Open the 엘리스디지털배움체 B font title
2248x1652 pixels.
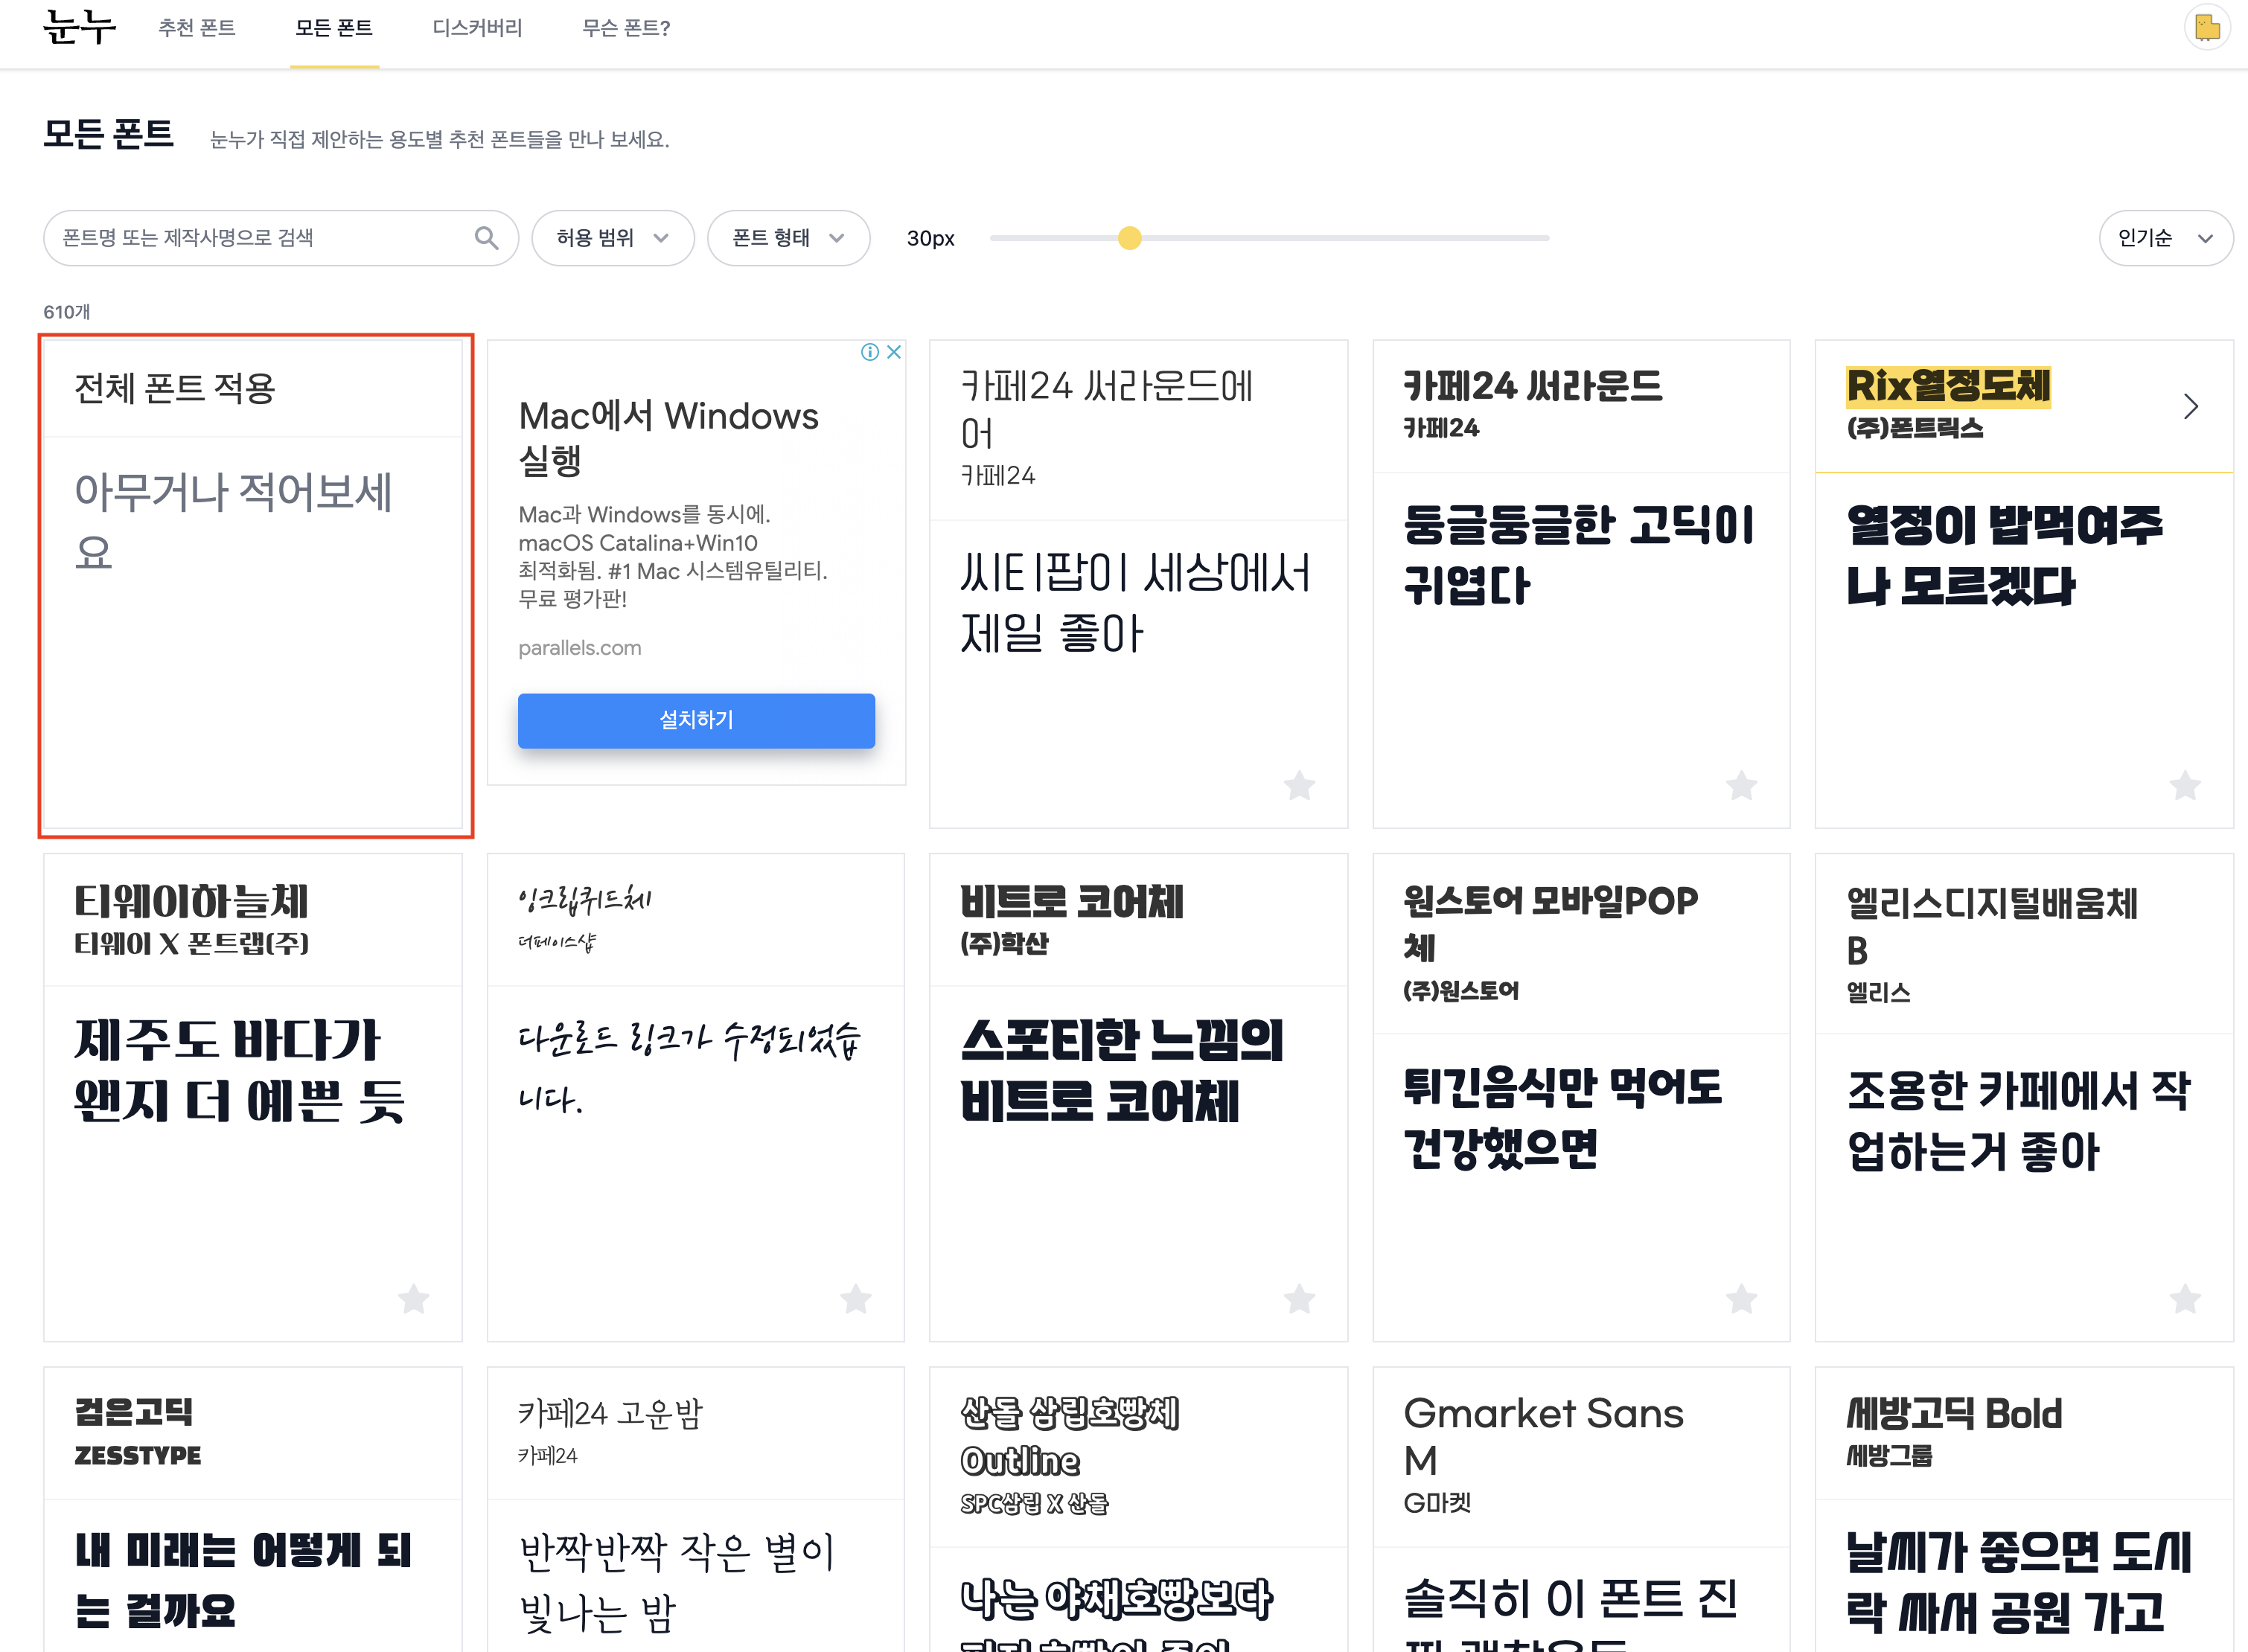coord(1992,926)
